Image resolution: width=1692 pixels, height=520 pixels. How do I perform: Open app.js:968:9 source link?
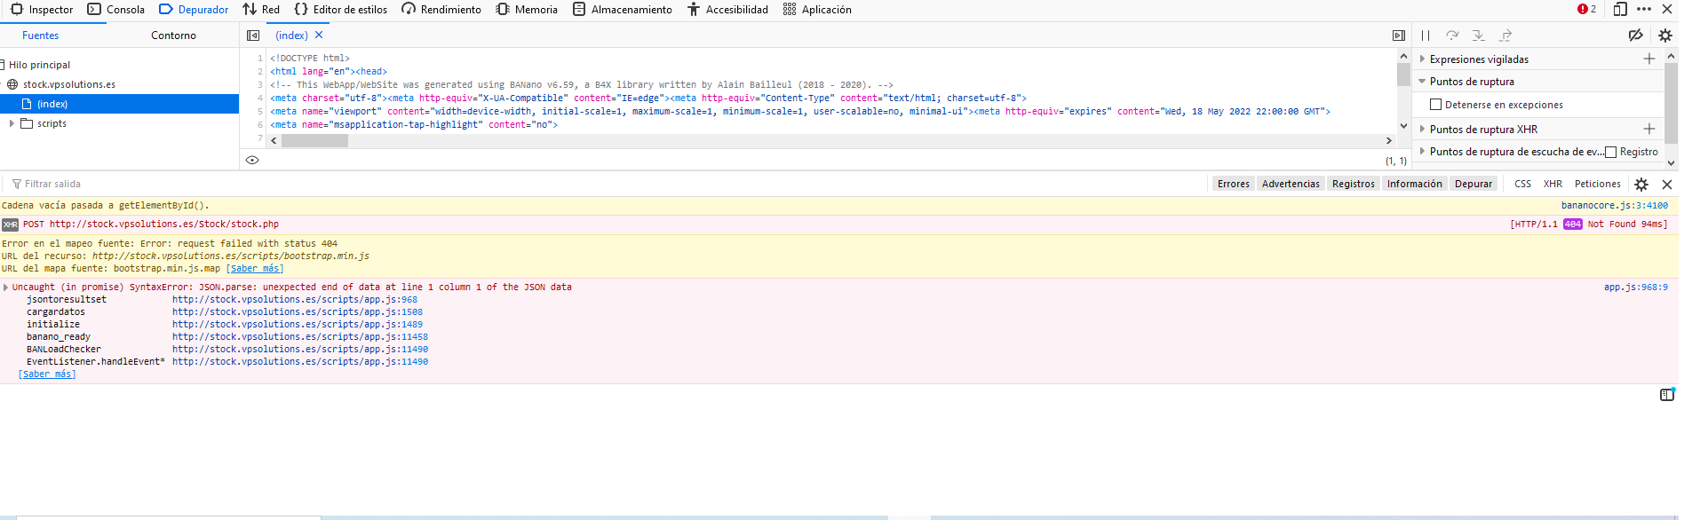(x=1636, y=288)
